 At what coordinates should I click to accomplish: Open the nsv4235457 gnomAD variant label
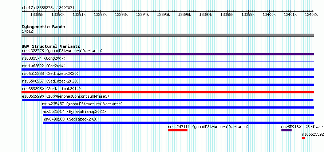pos(82,104)
